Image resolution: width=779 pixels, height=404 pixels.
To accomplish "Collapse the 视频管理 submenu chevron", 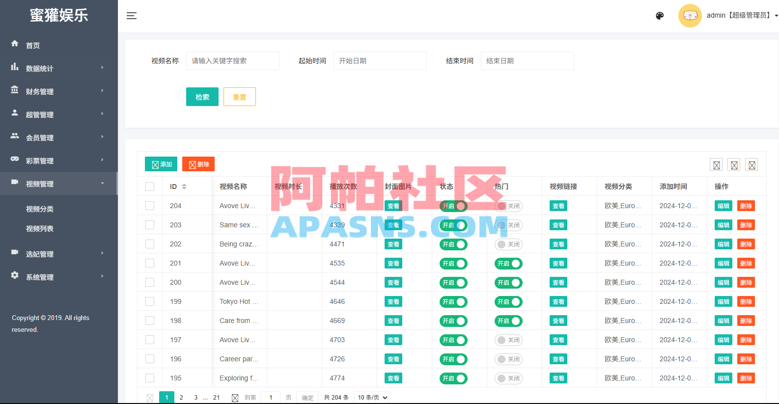I will tap(102, 183).
